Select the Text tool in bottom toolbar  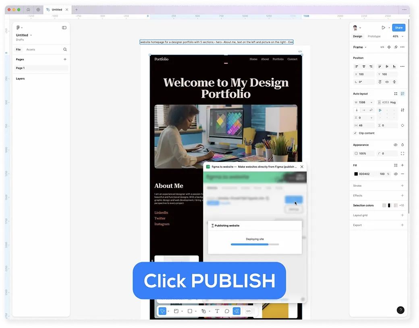217,311
